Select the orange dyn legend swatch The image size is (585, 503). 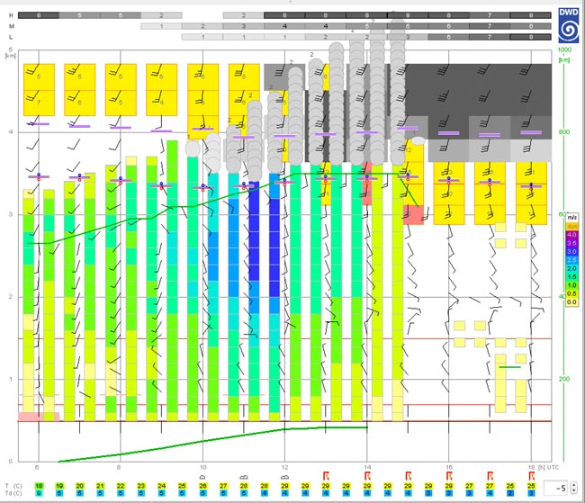[571, 227]
